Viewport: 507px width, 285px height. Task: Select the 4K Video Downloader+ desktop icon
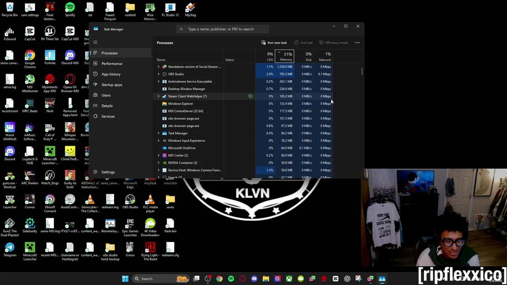click(x=150, y=228)
